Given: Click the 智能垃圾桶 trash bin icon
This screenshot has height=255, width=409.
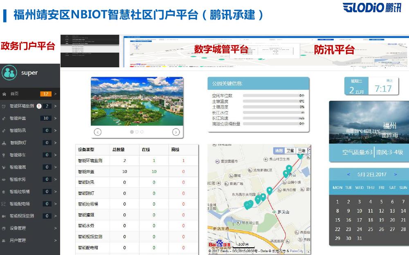Looking at the screenshot, I should tap(4, 191).
